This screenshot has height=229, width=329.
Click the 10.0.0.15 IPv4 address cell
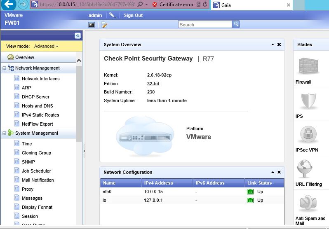153,192
